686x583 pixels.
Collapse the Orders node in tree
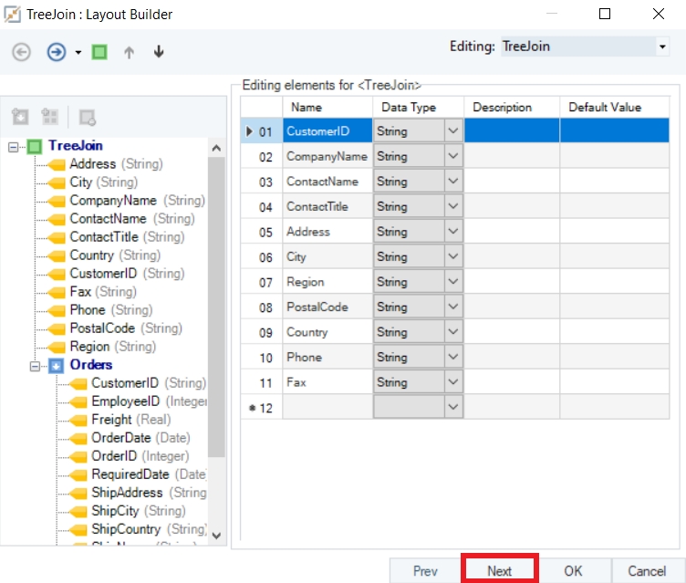pos(35,365)
